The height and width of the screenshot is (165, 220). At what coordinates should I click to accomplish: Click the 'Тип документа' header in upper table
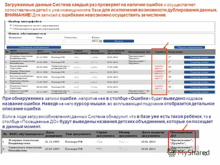coord(61,52)
